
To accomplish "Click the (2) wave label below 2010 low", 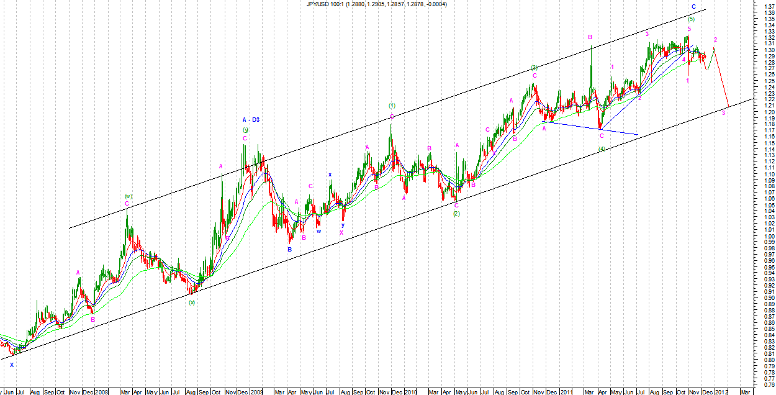I will [x=456, y=214].
